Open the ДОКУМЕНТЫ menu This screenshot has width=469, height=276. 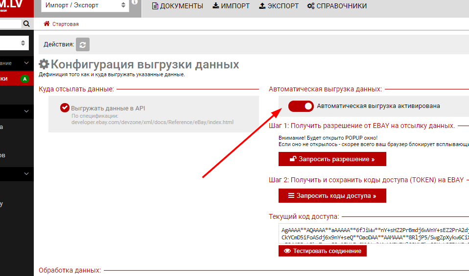(177, 6)
